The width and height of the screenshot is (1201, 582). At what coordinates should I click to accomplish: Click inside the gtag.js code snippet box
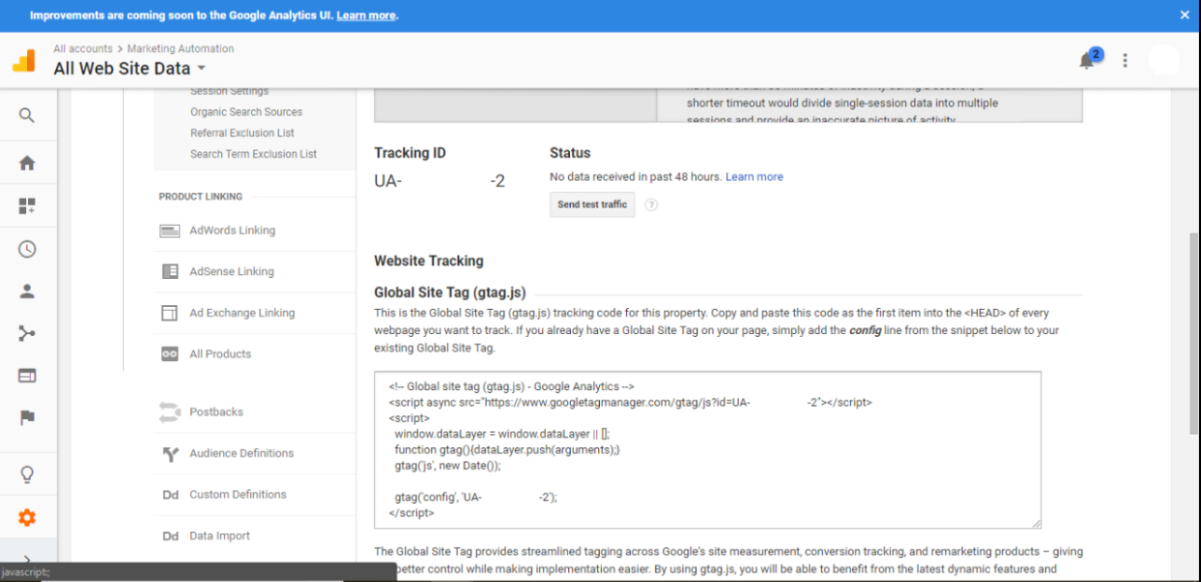tap(708, 449)
